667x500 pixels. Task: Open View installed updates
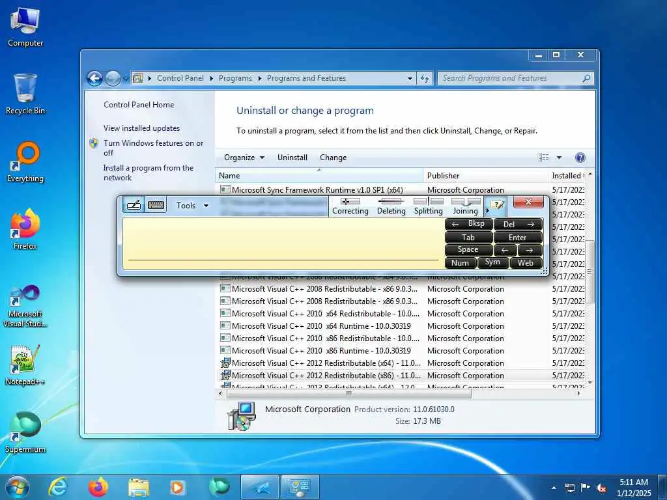pos(141,128)
